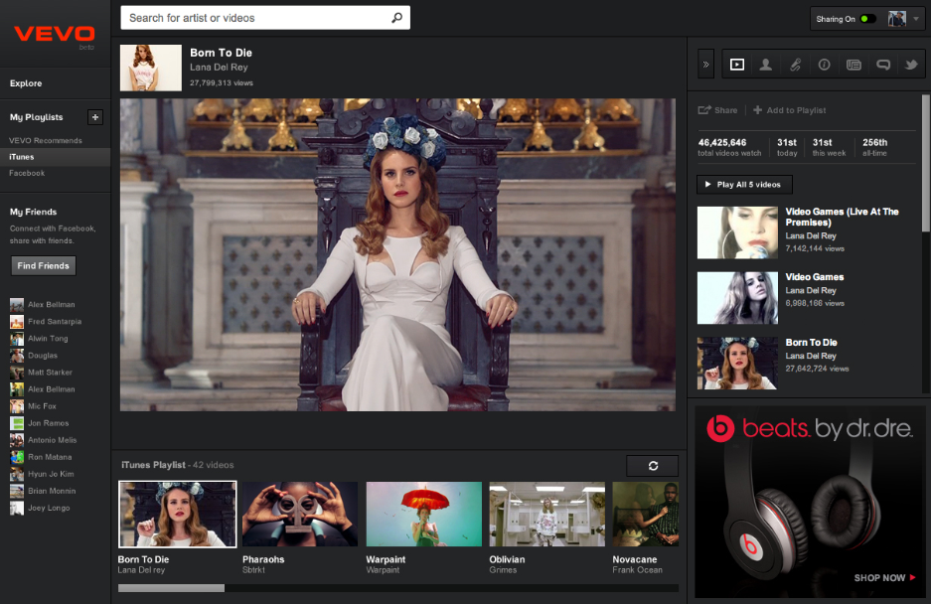Open the artist profile person icon
Image resolution: width=931 pixels, height=604 pixels.
click(x=766, y=65)
